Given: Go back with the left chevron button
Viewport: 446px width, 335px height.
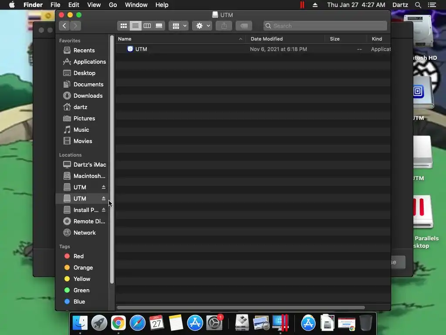Looking at the screenshot, I should click(64, 26).
